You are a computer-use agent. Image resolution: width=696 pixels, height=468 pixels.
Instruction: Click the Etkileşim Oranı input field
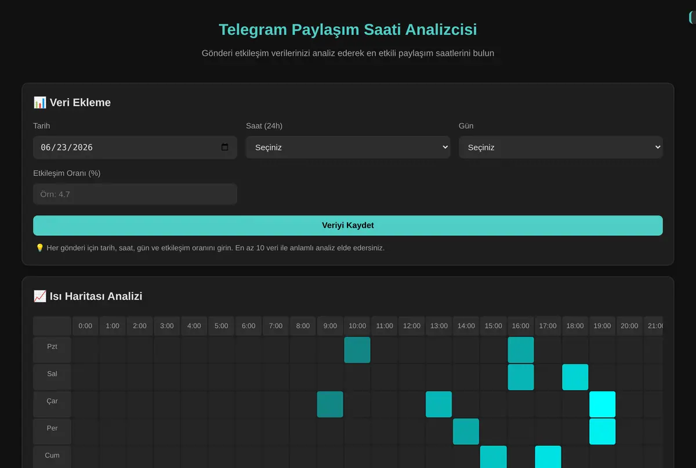coord(135,195)
